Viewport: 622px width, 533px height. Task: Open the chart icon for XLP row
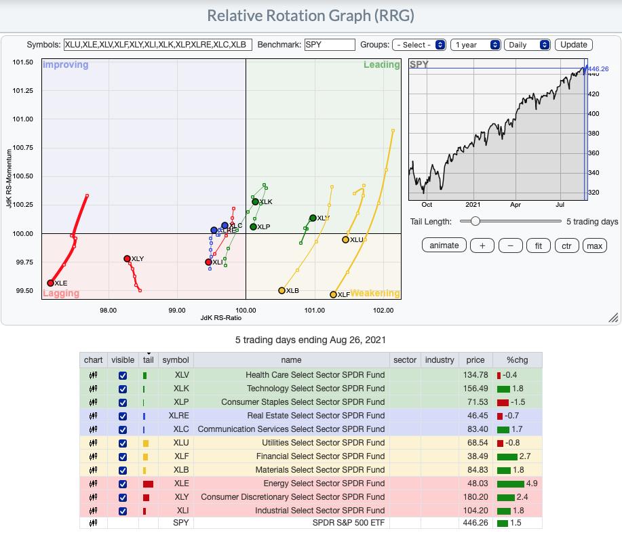click(x=93, y=402)
